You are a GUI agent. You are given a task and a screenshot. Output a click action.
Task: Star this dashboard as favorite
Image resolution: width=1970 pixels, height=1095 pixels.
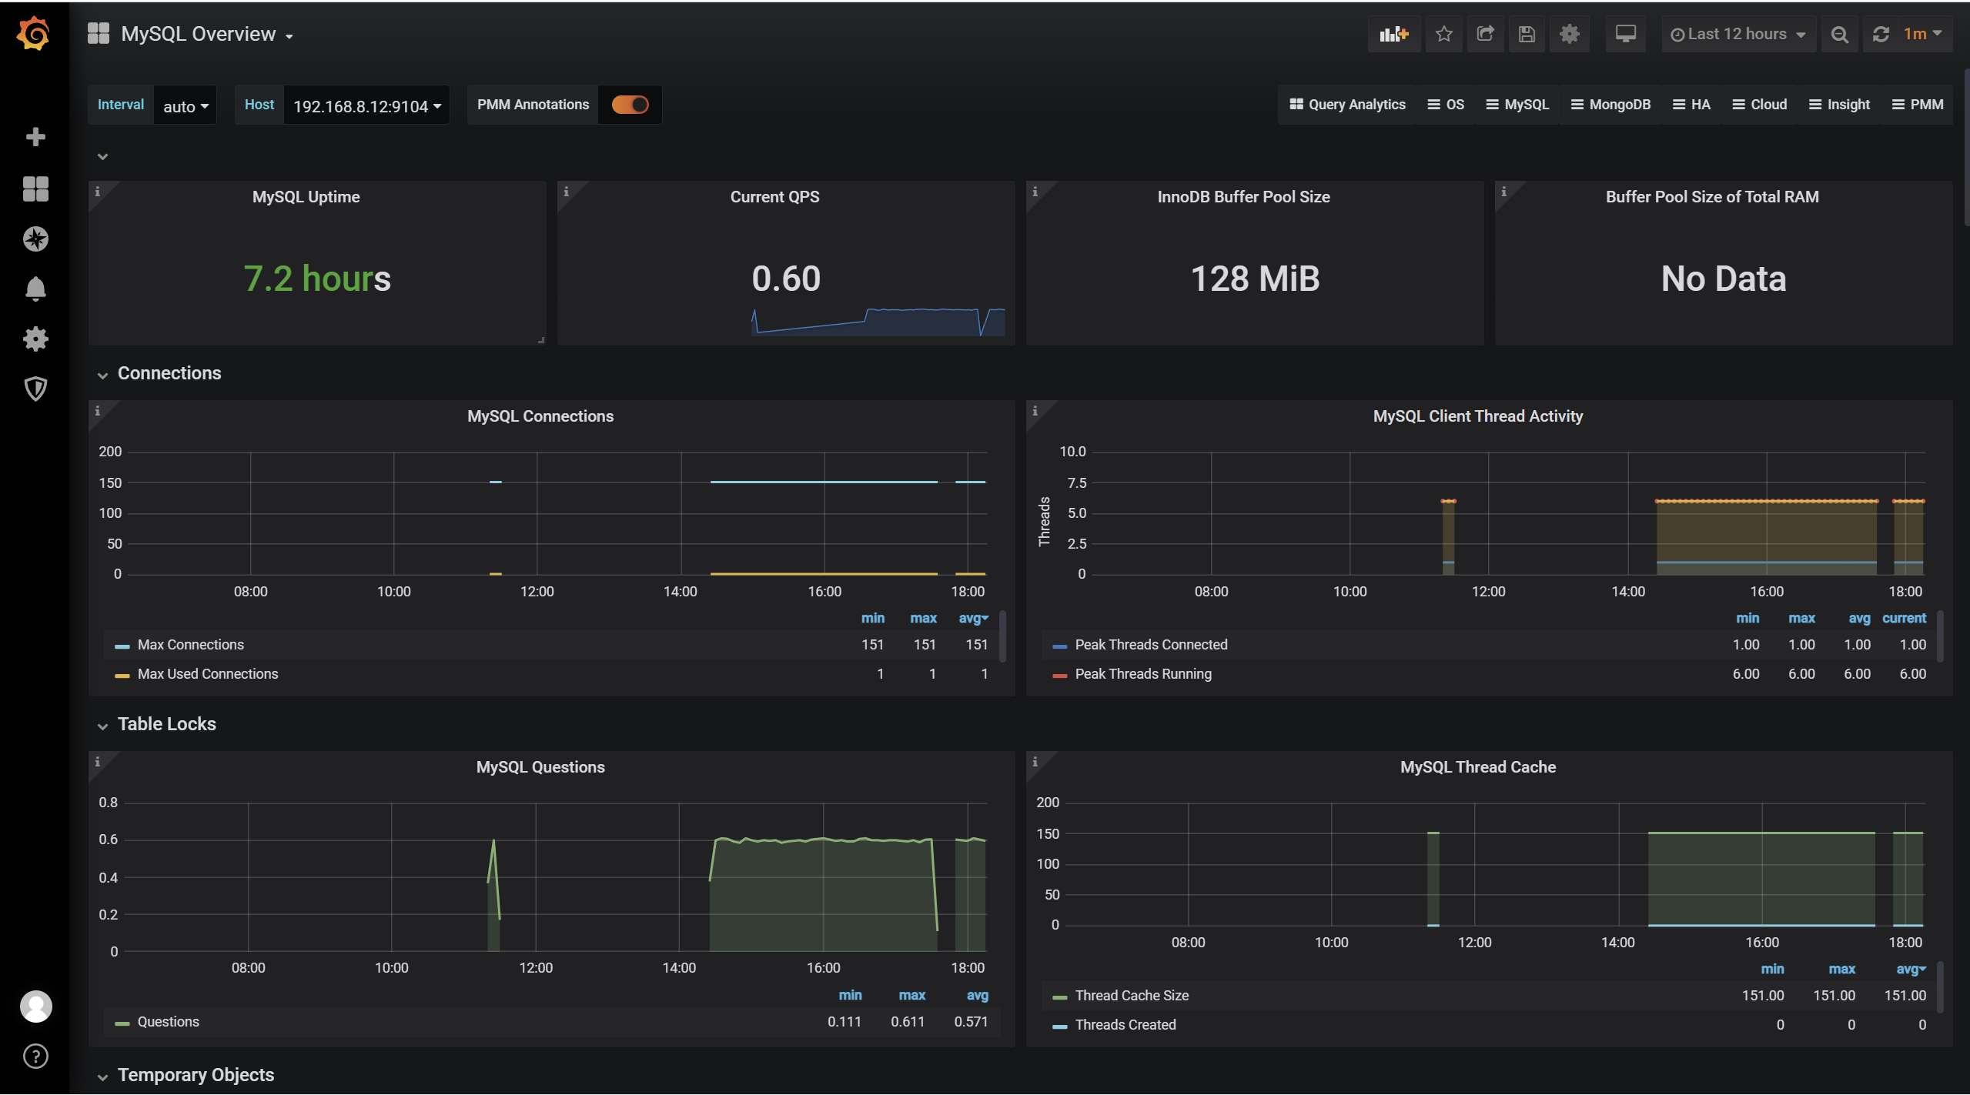pos(1444,34)
